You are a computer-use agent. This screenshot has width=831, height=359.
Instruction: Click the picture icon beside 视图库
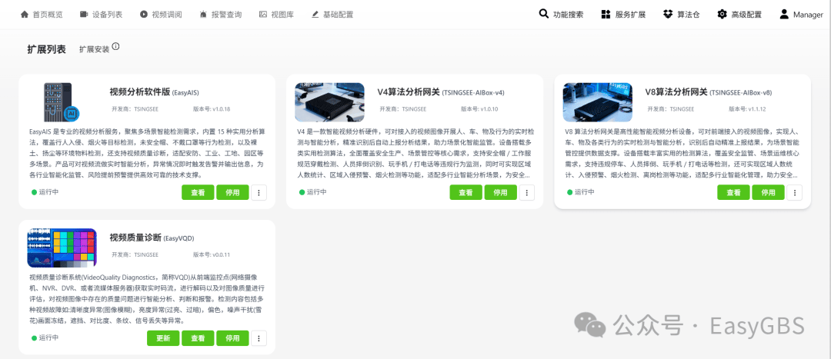tap(263, 15)
